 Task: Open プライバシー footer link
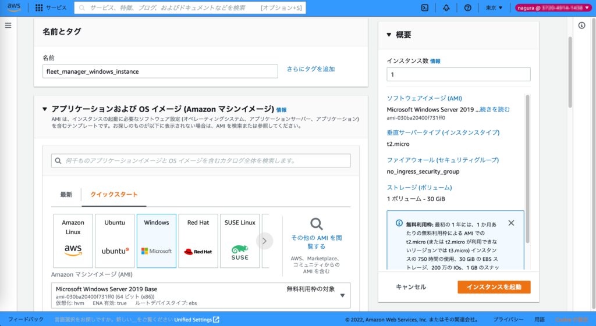pos(508,320)
